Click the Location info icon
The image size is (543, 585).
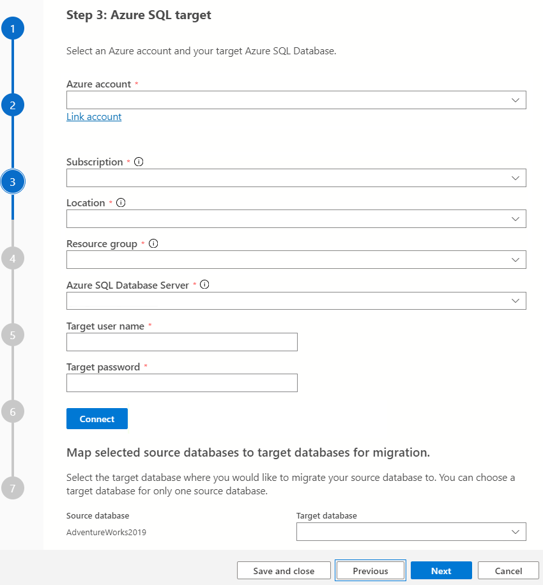pyautogui.click(x=120, y=202)
